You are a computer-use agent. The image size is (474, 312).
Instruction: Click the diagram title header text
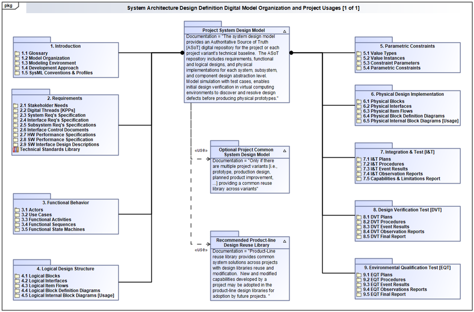click(243, 8)
